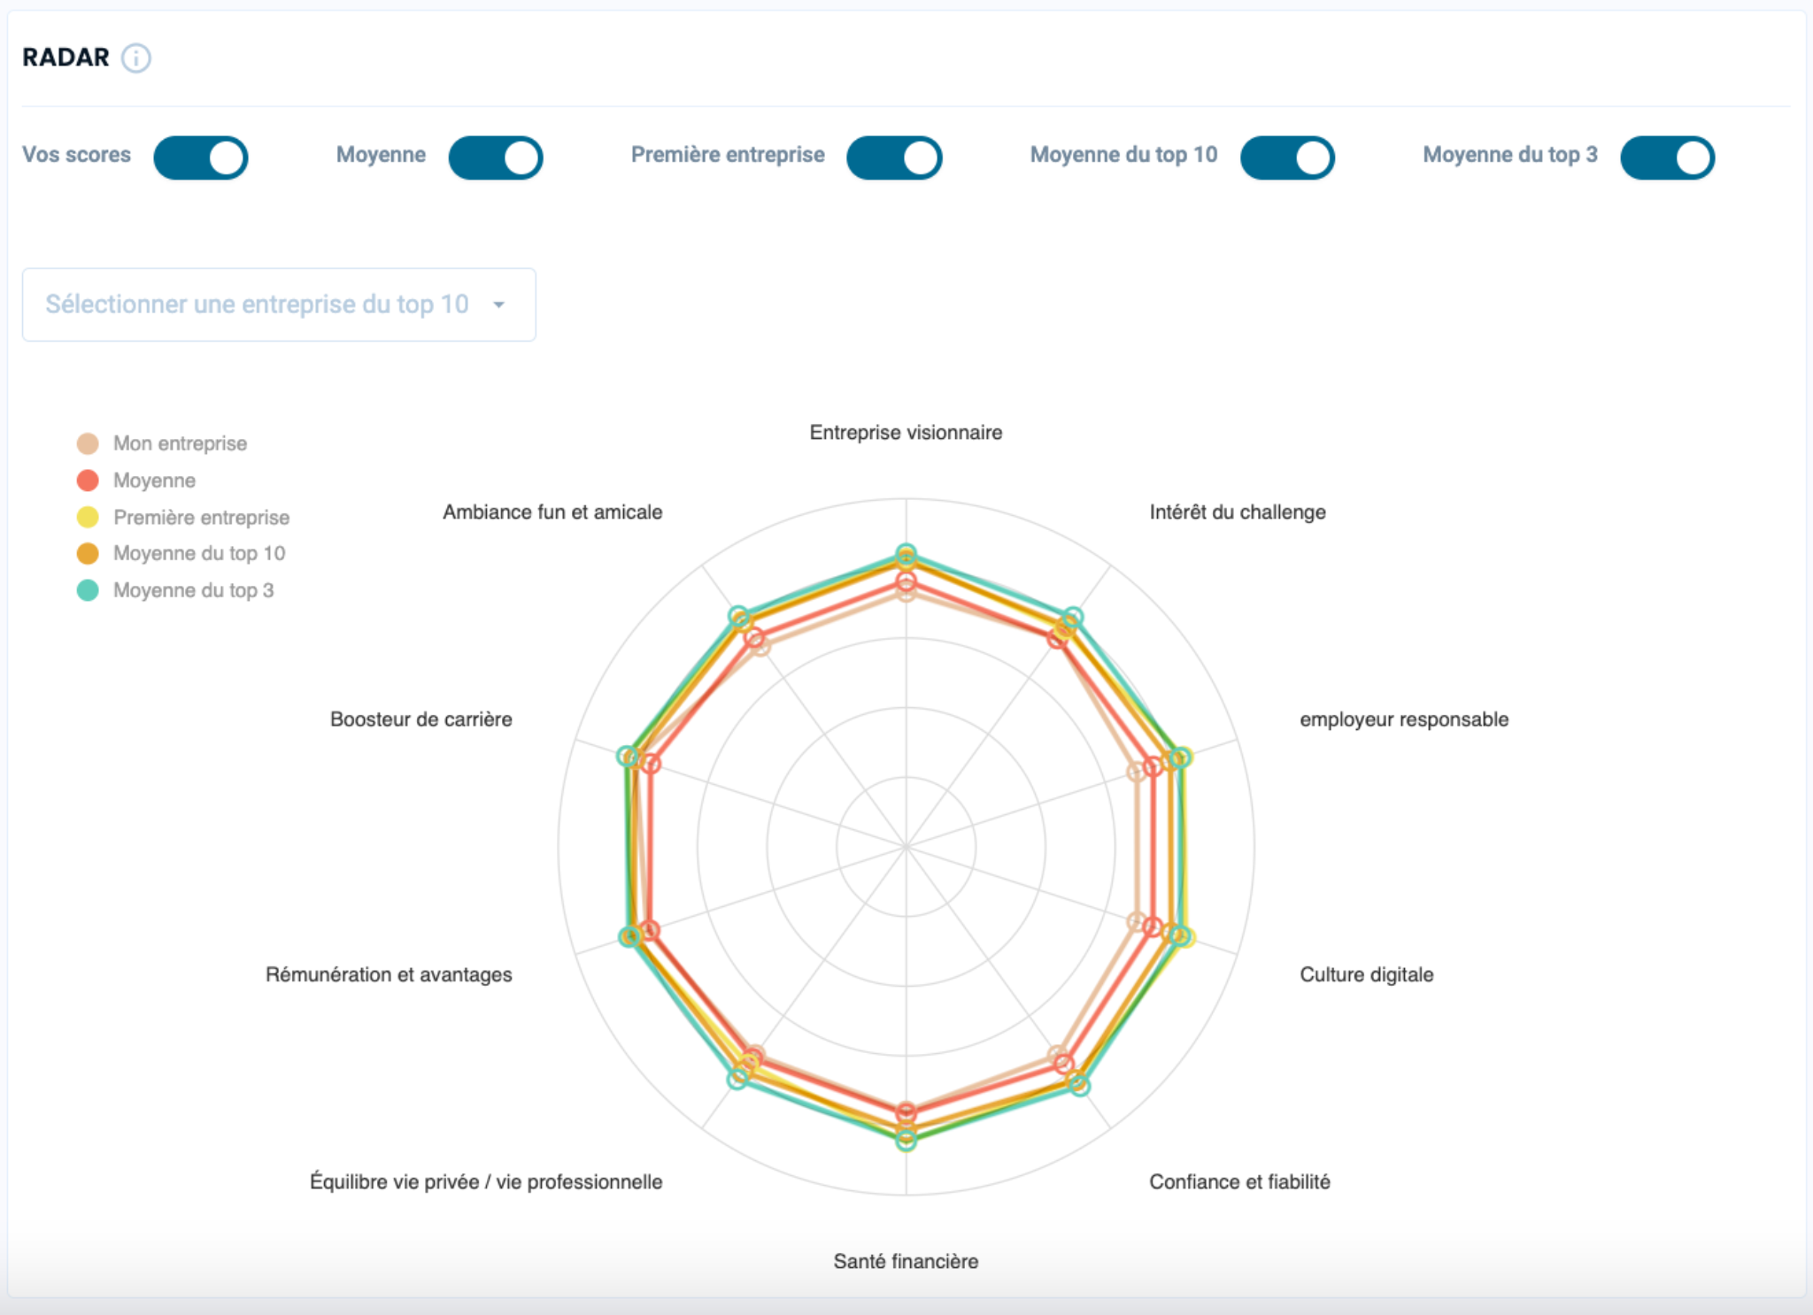Click the Première entreprise legend label in chart legend
1813x1315 pixels.
point(202,517)
